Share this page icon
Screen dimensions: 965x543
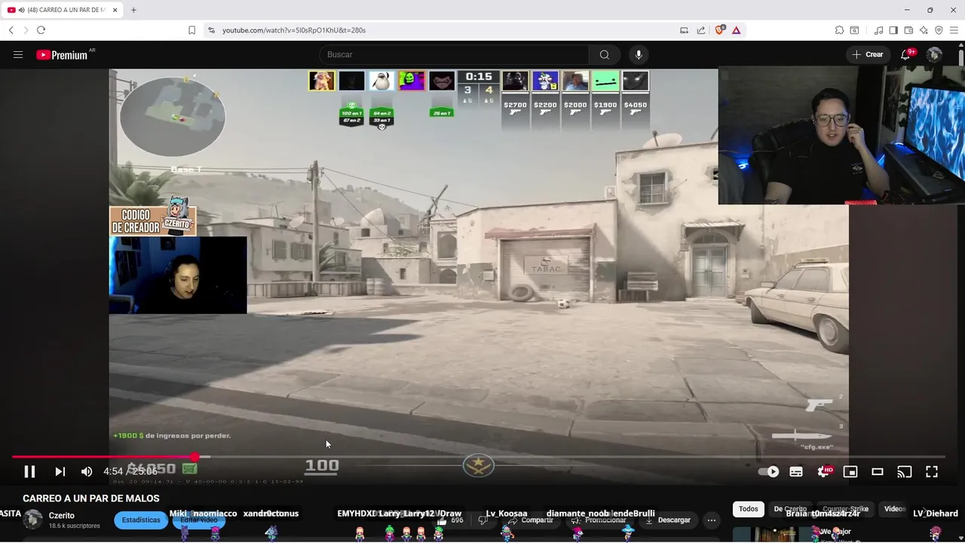(701, 30)
